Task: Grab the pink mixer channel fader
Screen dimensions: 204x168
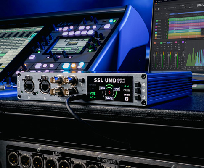Action: tap(175, 55)
